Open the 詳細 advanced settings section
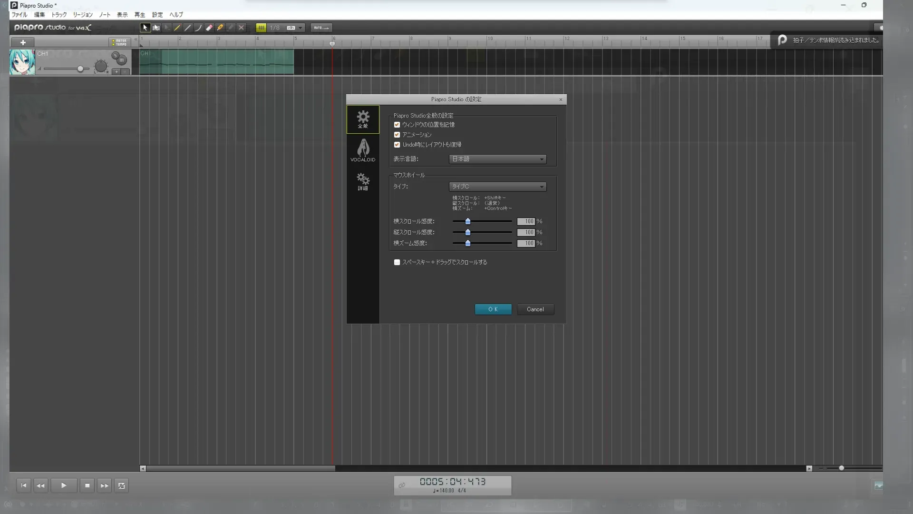The height and width of the screenshot is (514, 913). tap(363, 181)
